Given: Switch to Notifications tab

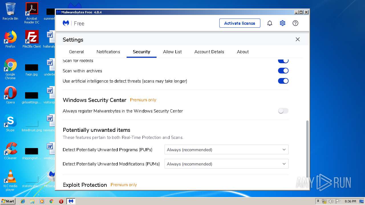Looking at the screenshot, I should pyautogui.click(x=108, y=52).
